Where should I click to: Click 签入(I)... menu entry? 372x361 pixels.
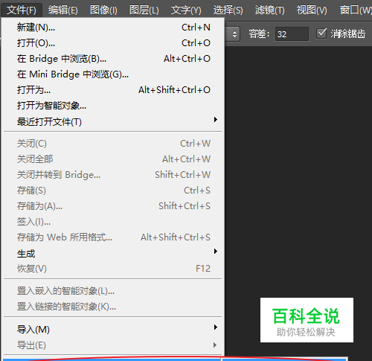113,222
